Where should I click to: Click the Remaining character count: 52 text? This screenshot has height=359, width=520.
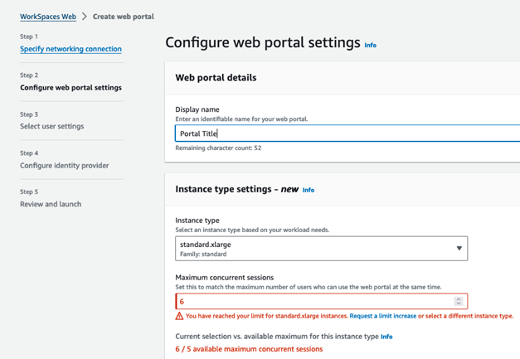pyautogui.click(x=218, y=148)
